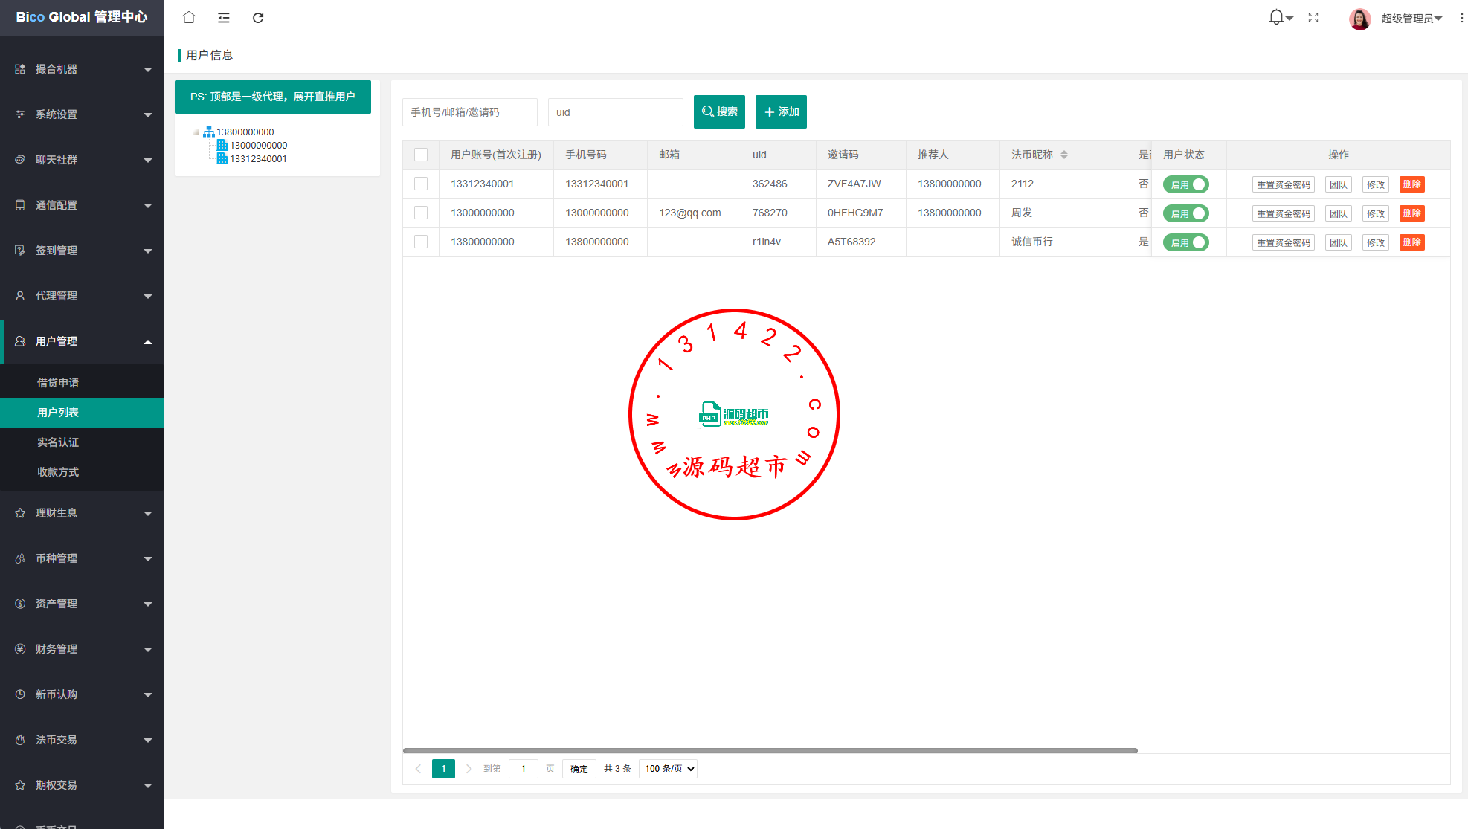
Task: Click the horizontal table scrollbar
Action: tap(770, 750)
